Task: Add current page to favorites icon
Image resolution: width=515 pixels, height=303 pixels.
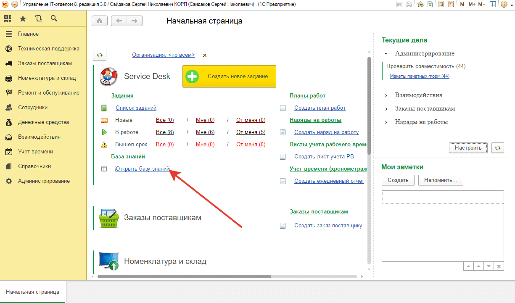Action: click(x=430, y=4)
